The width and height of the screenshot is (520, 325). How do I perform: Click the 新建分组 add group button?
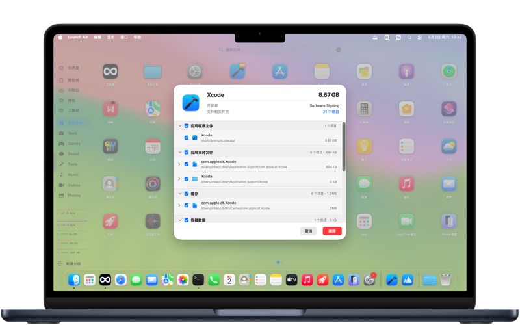click(70, 264)
